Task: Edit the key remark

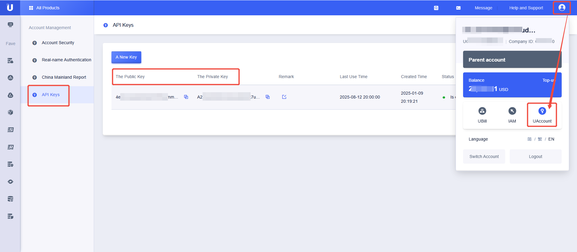Action: (x=284, y=97)
